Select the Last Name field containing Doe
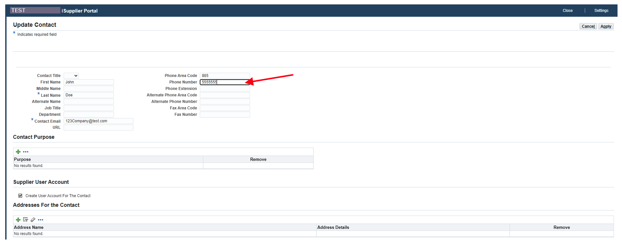This screenshot has height=244, width=622. [89, 95]
